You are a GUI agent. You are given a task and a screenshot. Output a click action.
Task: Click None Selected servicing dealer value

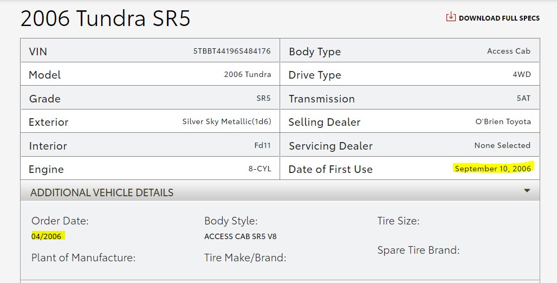[502, 145]
